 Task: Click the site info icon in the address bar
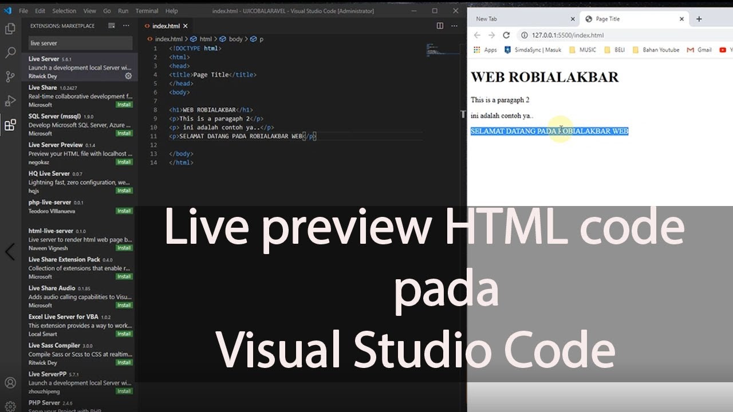point(524,35)
